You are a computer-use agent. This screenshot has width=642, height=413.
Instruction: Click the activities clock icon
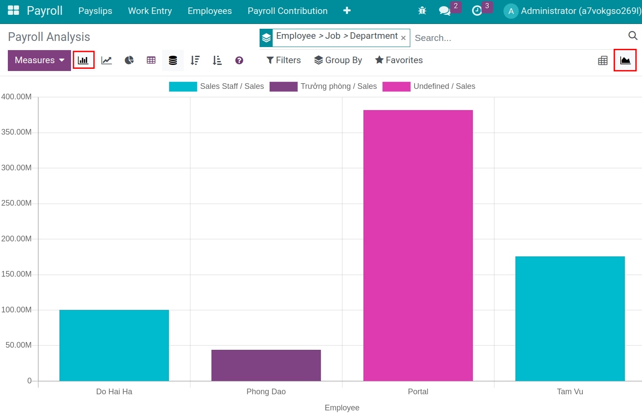[478, 10]
